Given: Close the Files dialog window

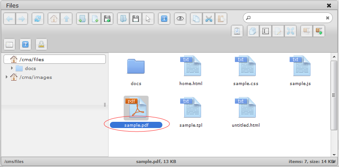Looking at the screenshot, I should [x=329, y=6].
